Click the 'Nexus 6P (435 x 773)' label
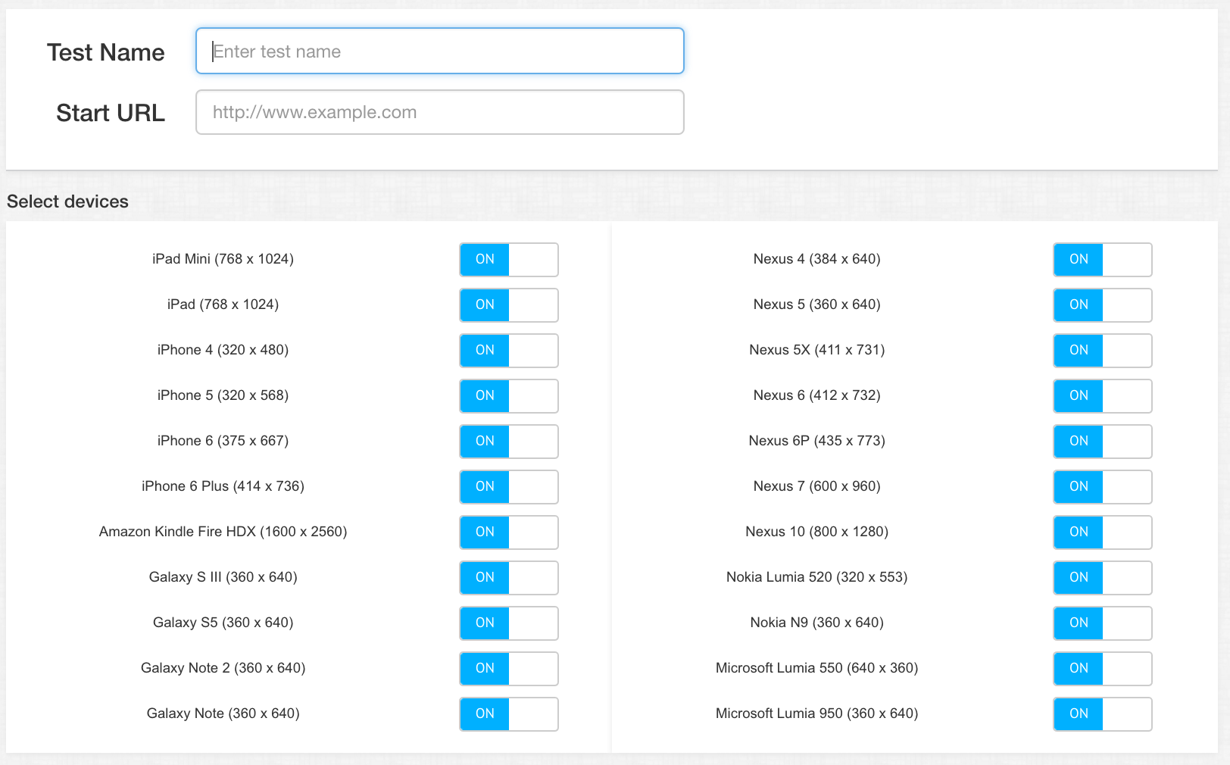 pyautogui.click(x=816, y=441)
